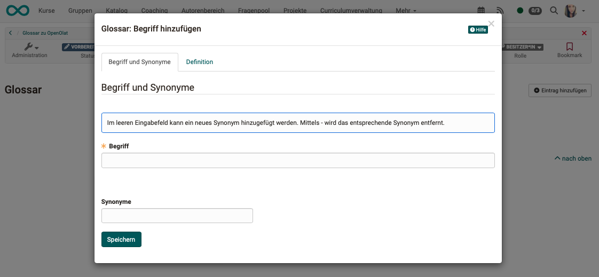Close the dialog with the X
599x277 pixels.
491,23
